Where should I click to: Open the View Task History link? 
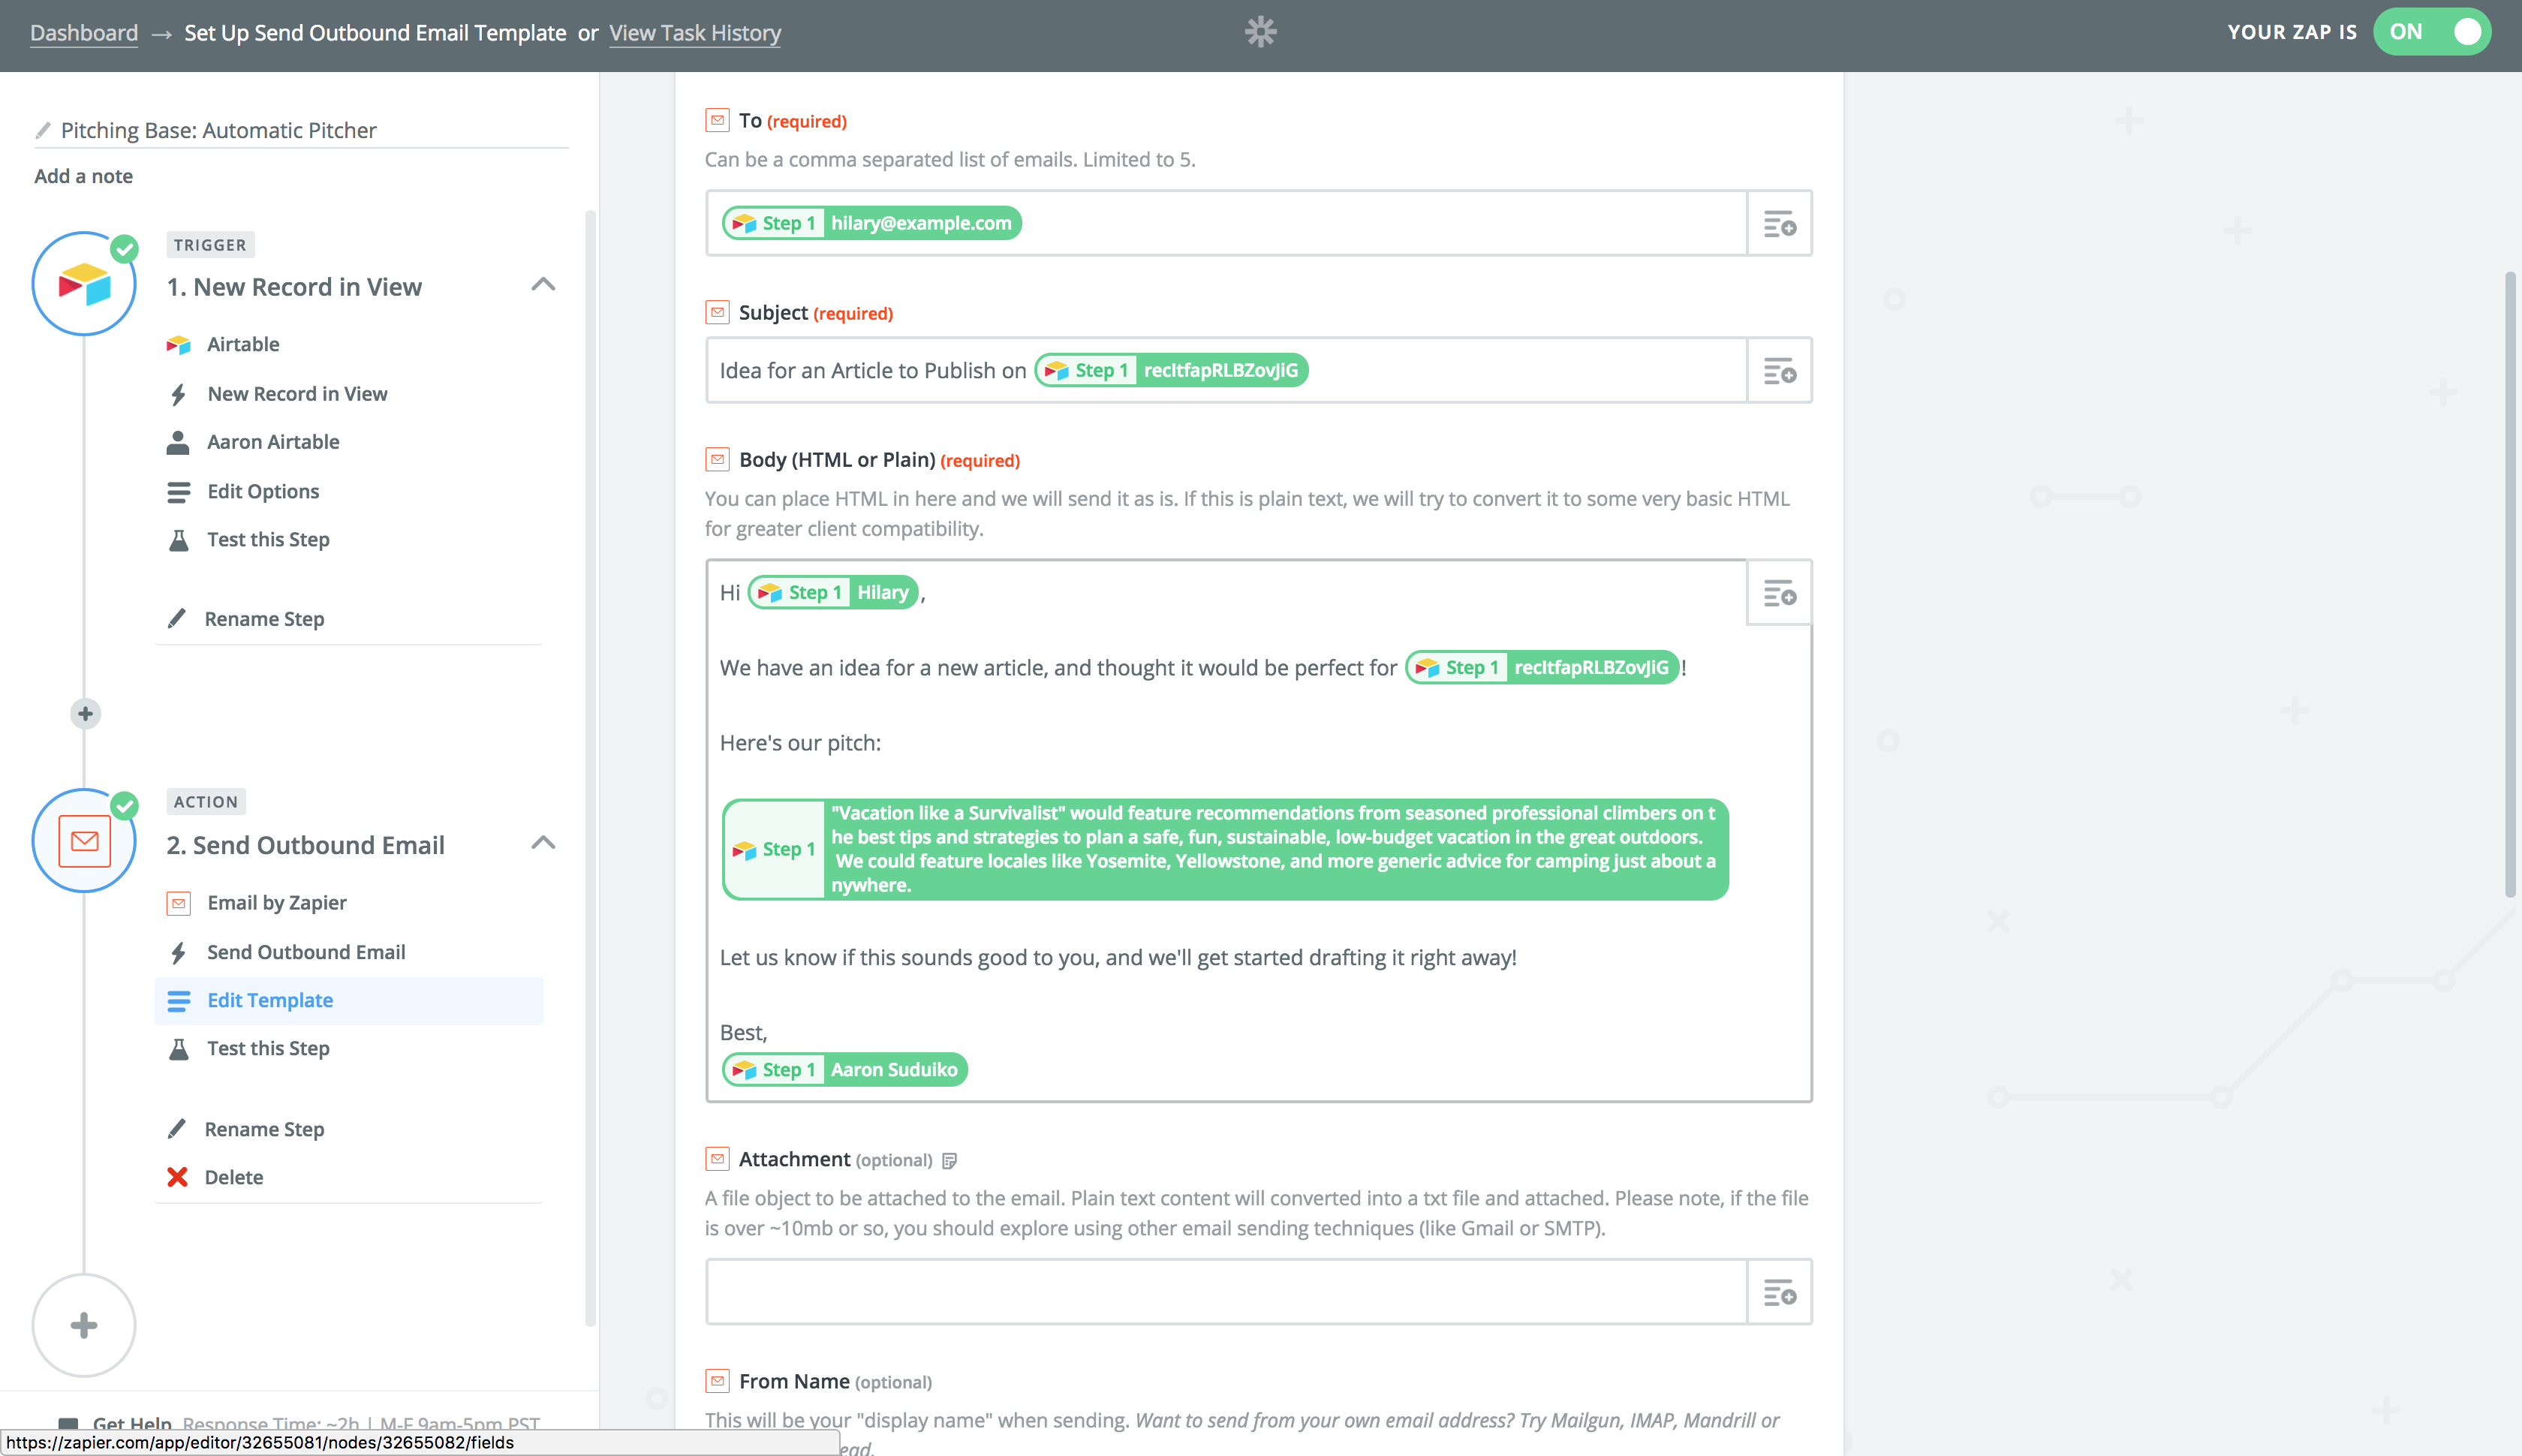694,33
